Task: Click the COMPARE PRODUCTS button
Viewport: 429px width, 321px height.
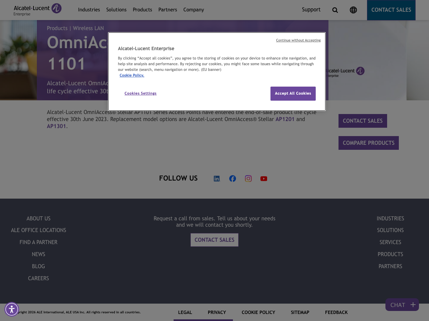Action: [x=368, y=142]
